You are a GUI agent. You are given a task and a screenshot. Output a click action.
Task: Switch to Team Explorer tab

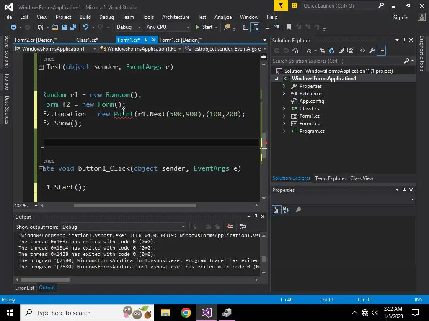(x=331, y=178)
